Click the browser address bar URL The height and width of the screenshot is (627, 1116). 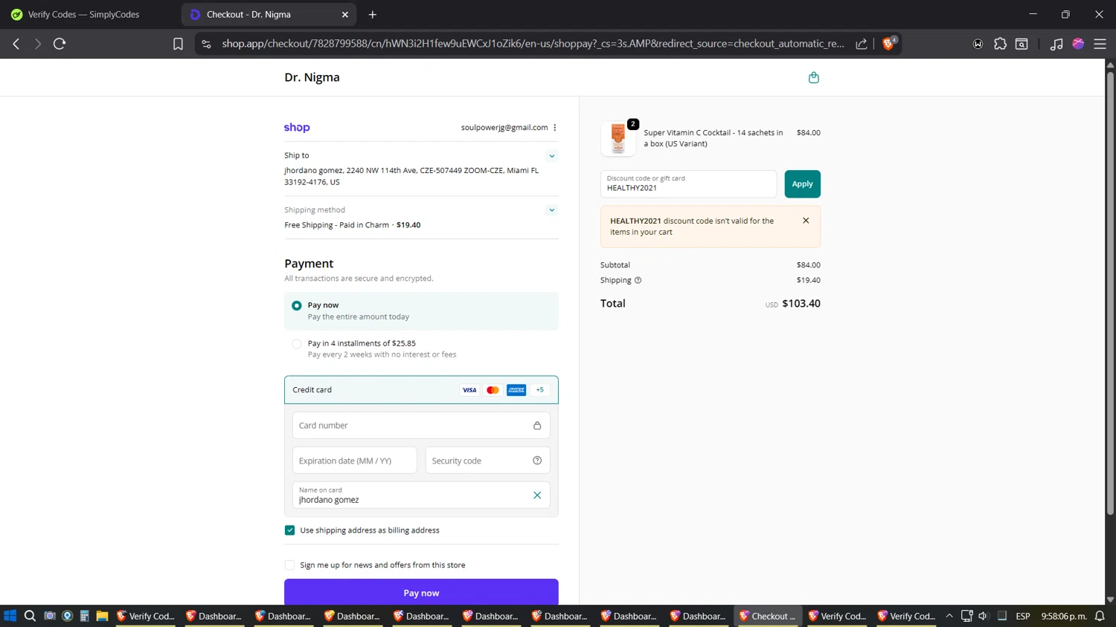tap(533, 44)
